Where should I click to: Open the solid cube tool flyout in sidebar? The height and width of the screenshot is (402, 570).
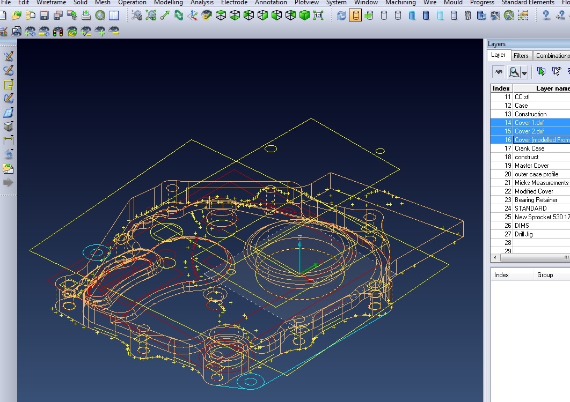(8, 126)
